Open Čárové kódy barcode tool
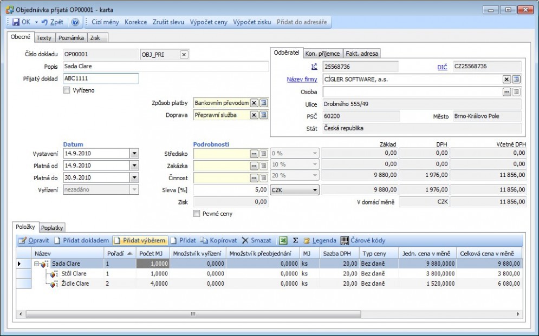Viewport: 539px width, 336px height. point(363,241)
